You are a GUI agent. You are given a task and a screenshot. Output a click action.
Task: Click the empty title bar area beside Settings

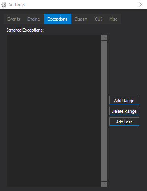click(x=81, y=5)
